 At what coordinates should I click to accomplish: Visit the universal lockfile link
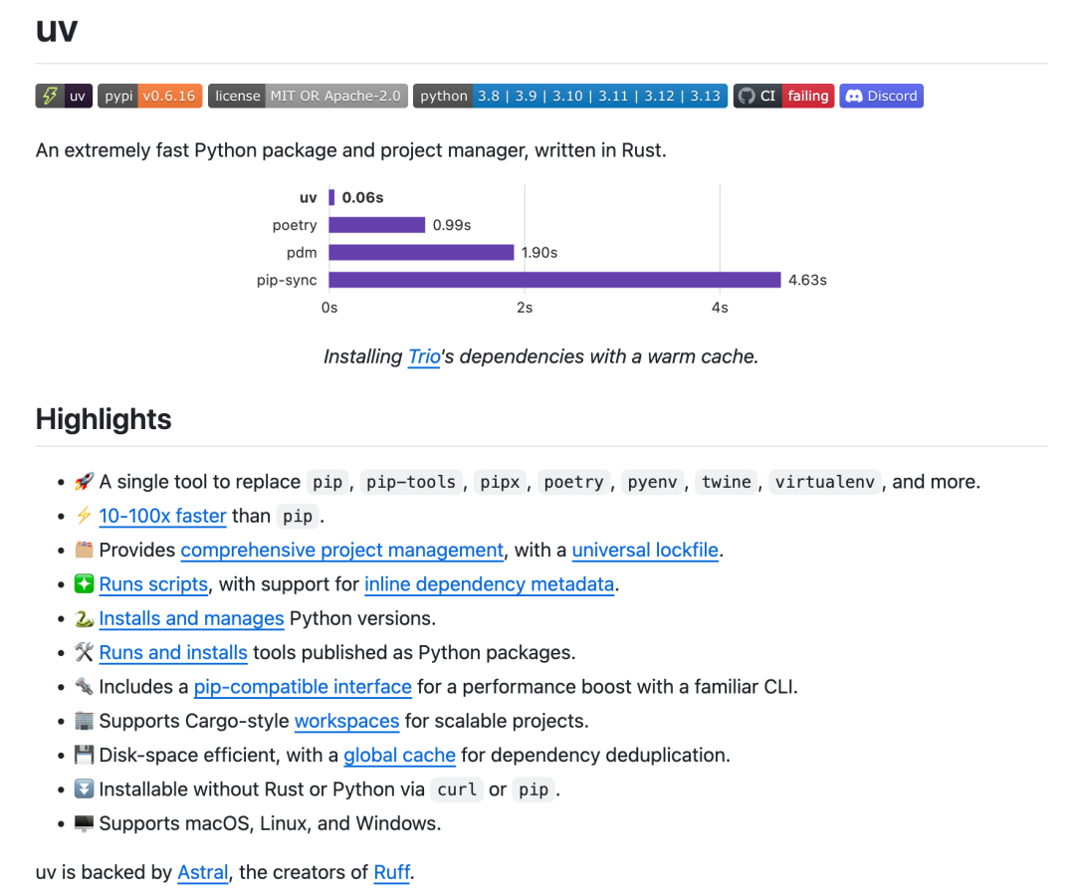point(645,550)
